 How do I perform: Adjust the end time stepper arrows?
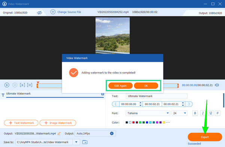click(183, 104)
